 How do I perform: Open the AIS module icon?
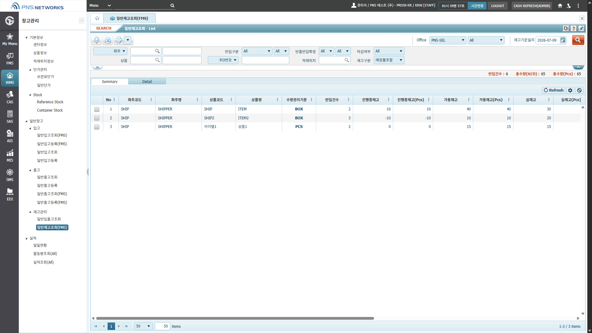10,136
